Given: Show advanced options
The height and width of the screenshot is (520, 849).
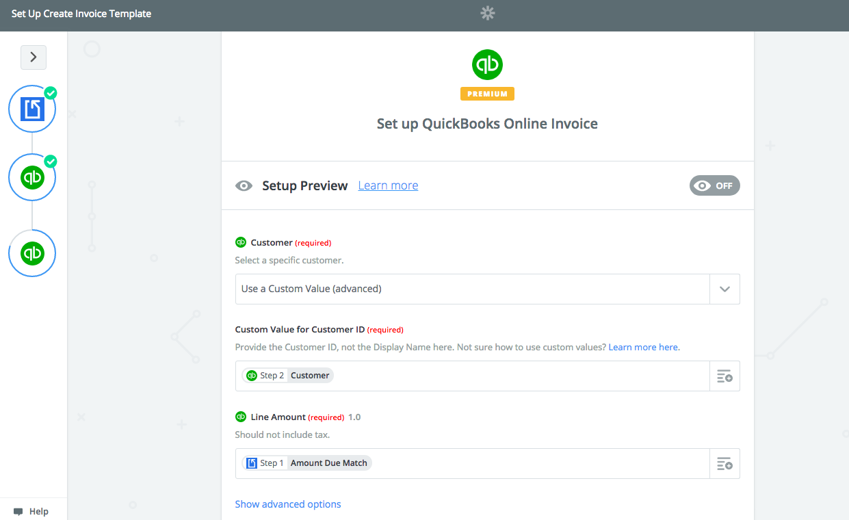Looking at the screenshot, I should (x=288, y=504).
